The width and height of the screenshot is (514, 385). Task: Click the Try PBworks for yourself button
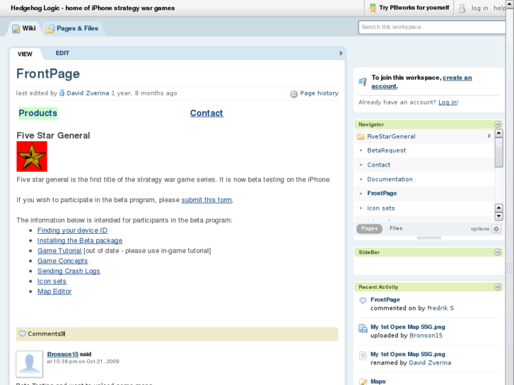[x=409, y=8]
